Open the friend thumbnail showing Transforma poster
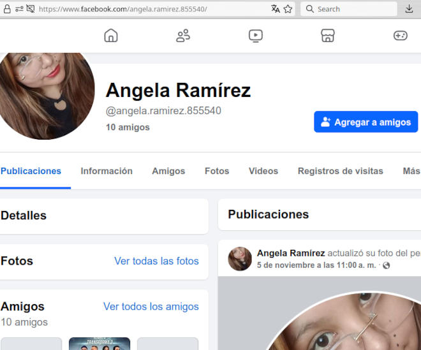This screenshot has height=350, width=421. point(100,344)
